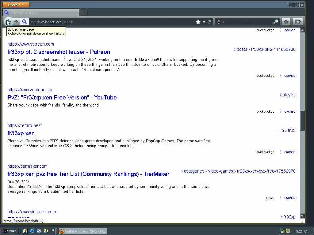Open the URL history dropdown arrow
This screenshot has width=314, height=235.
click(x=204, y=22)
